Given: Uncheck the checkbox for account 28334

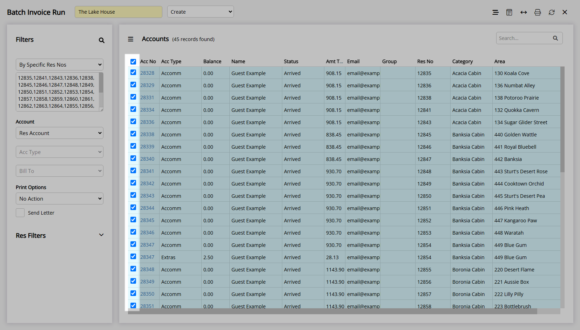Looking at the screenshot, I should [133, 109].
